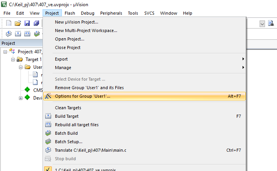277x171 pixels.
Task: Click the Build toolbar icon
Action: pyautogui.click(x=18, y=34)
